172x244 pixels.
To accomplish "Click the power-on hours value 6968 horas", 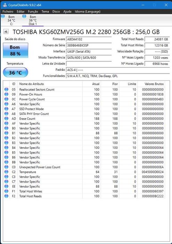I will 157,64.
